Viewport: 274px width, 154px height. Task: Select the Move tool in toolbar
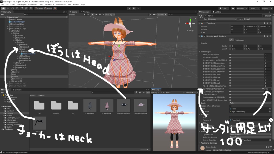(x=8, y=8)
